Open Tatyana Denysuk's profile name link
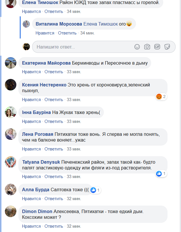The width and height of the screenshot is (181, 232). [x=41, y=161]
